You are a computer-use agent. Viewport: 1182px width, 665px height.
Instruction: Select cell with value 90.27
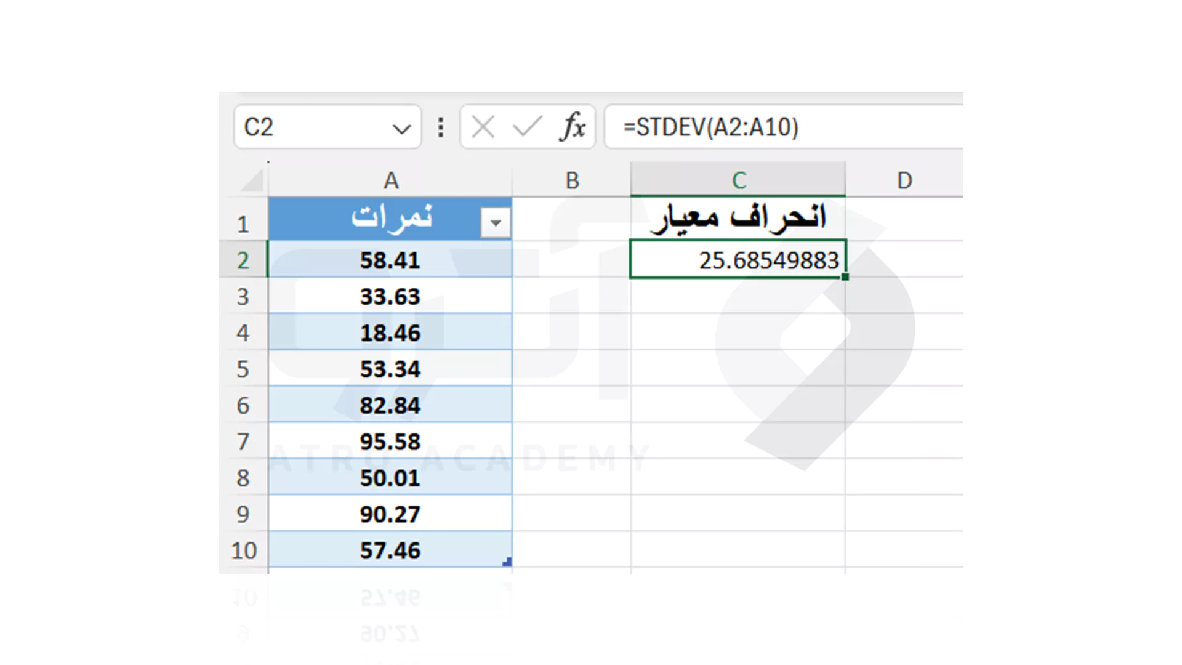pos(390,514)
